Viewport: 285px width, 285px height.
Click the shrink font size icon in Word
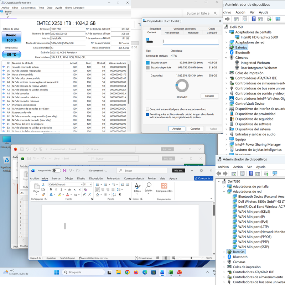click(90, 195)
